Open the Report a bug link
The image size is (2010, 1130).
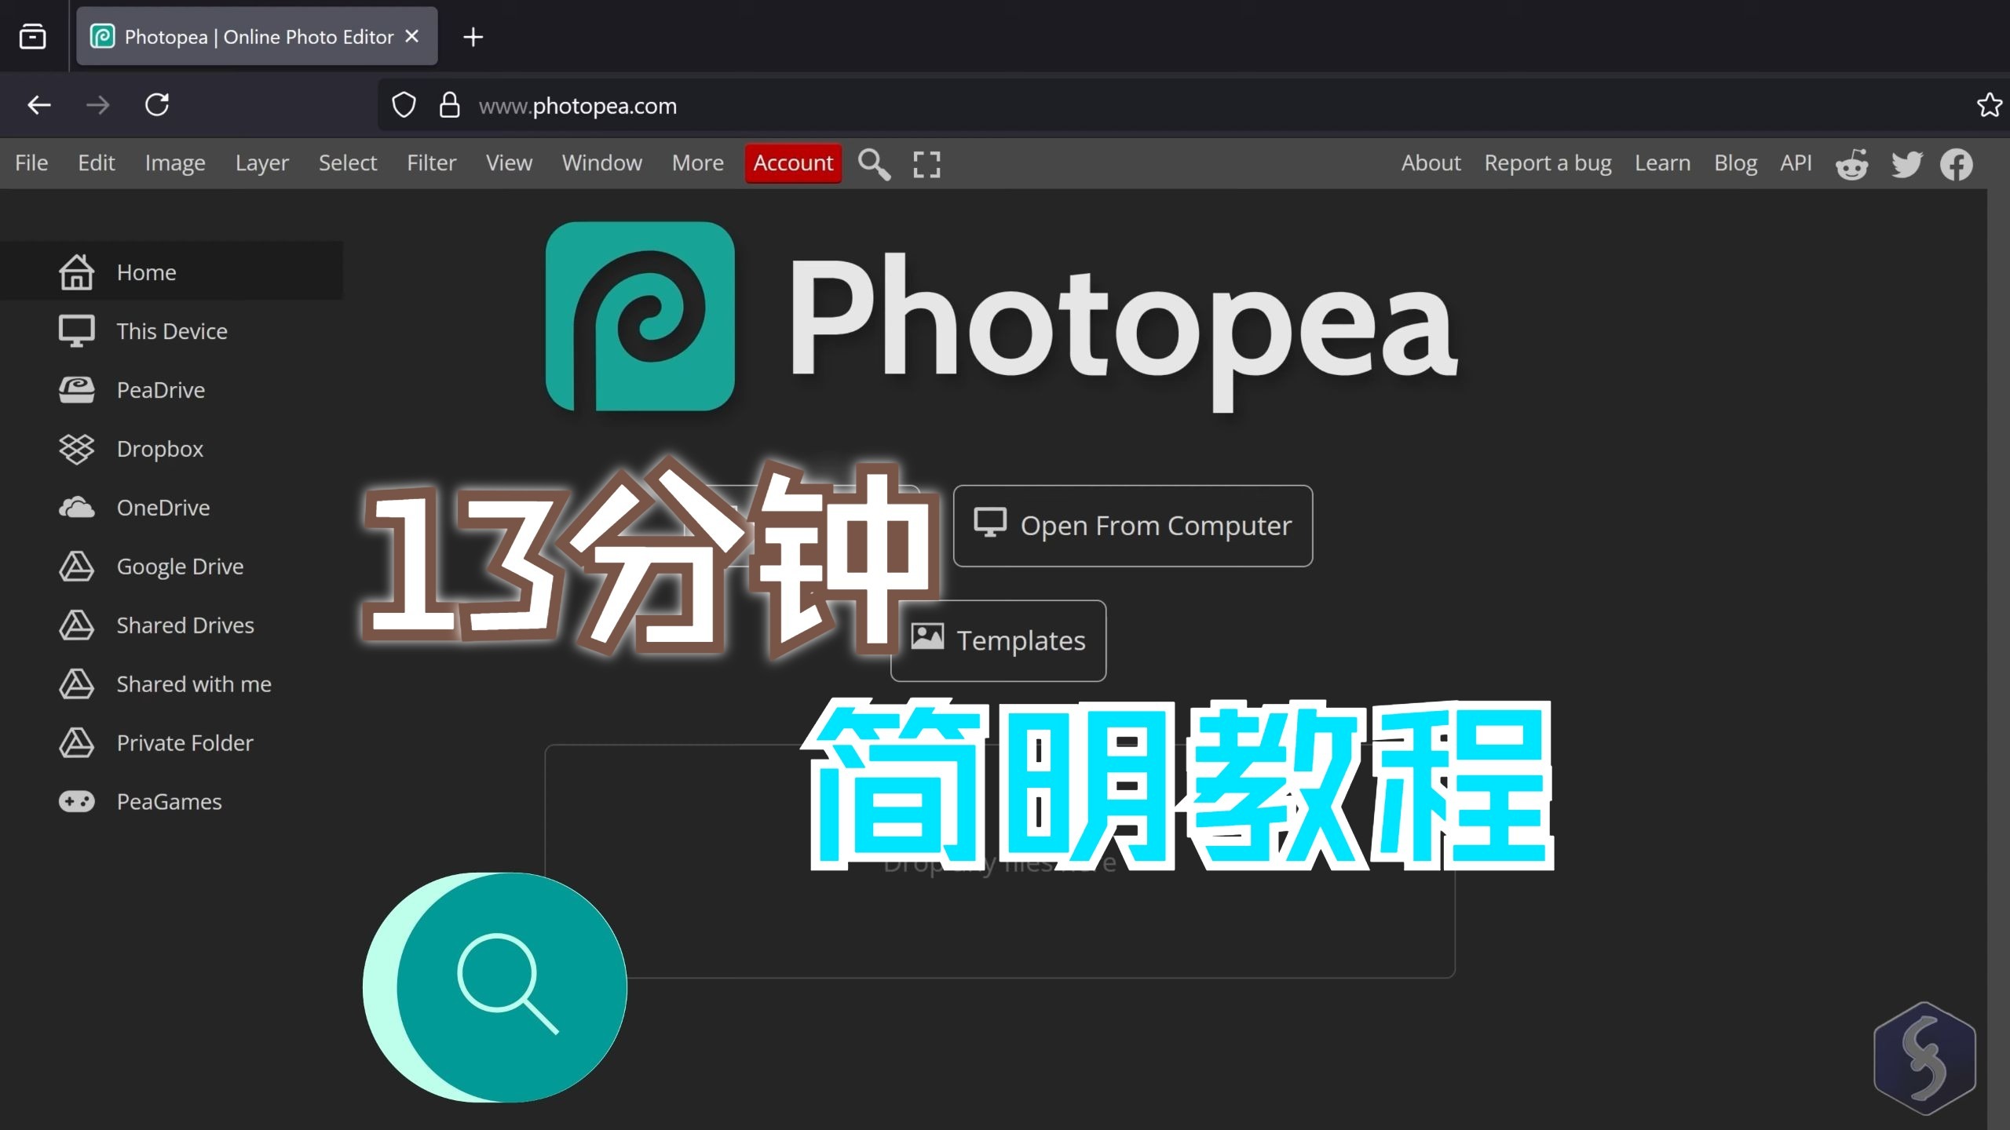[x=1548, y=163]
